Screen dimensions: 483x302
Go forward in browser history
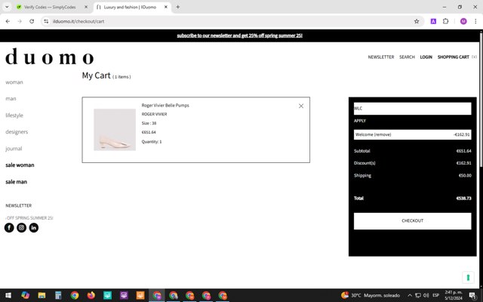(20, 21)
